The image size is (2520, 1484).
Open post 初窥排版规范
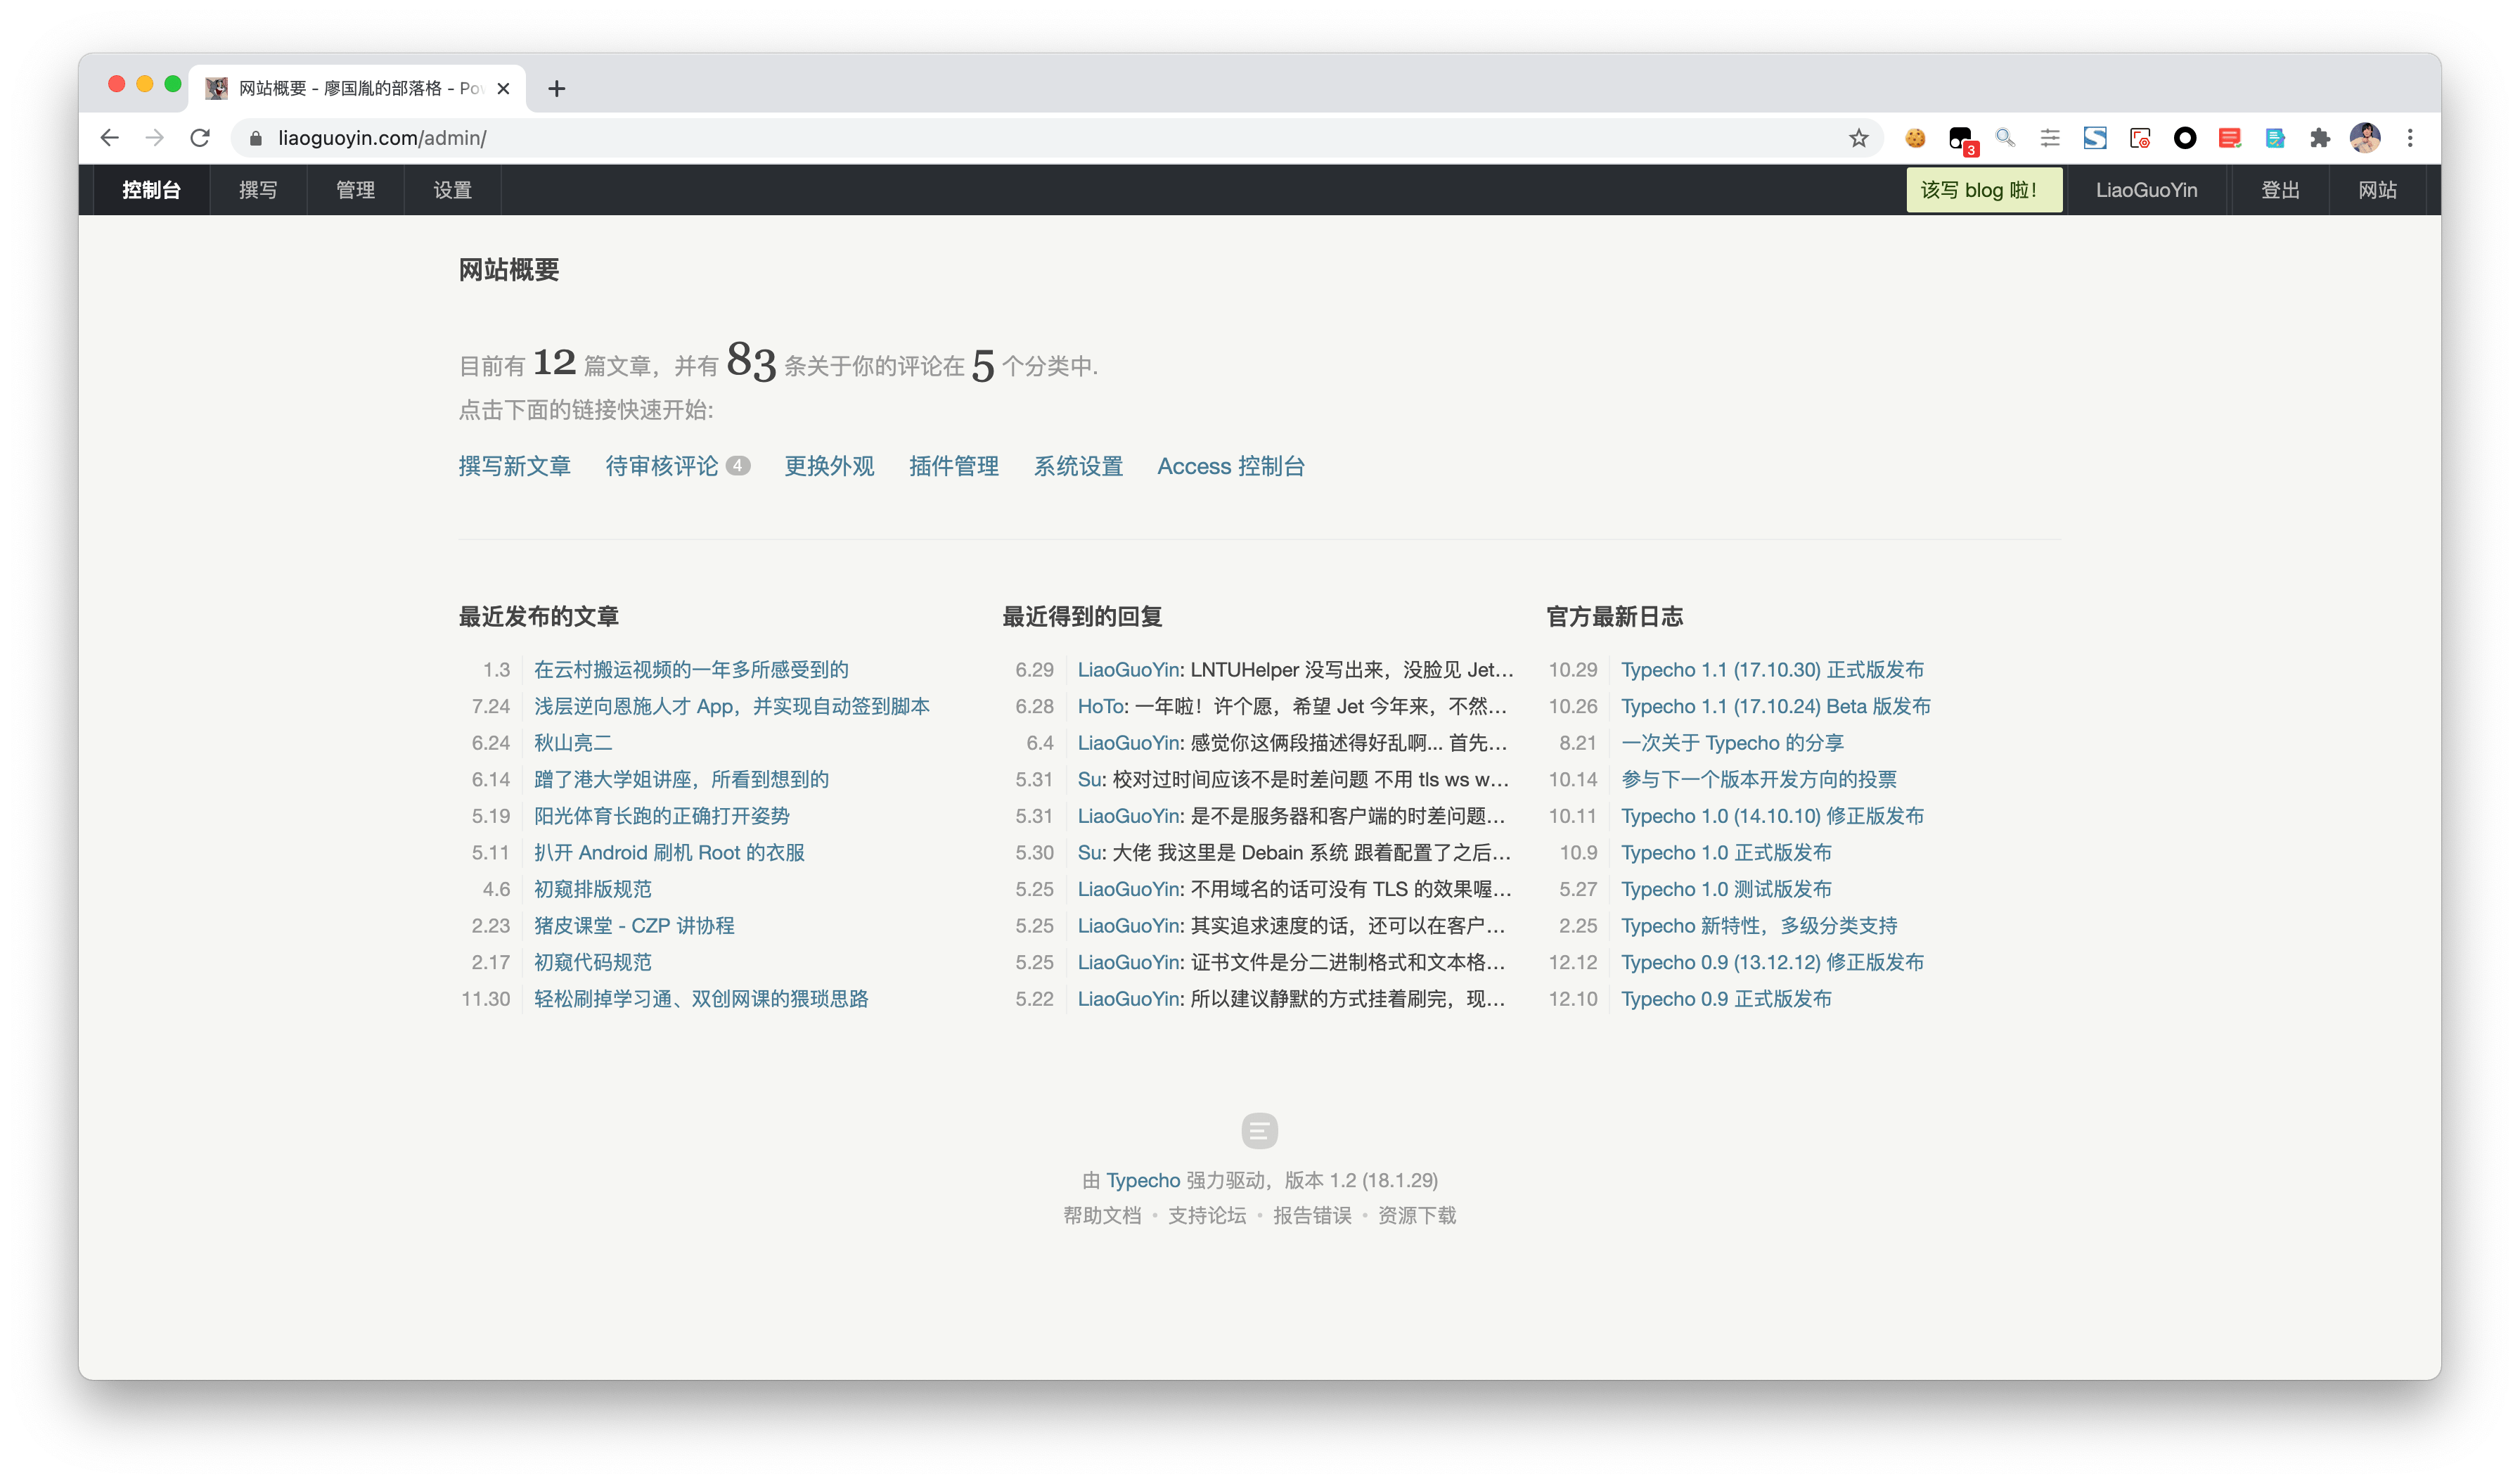click(592, 888)
